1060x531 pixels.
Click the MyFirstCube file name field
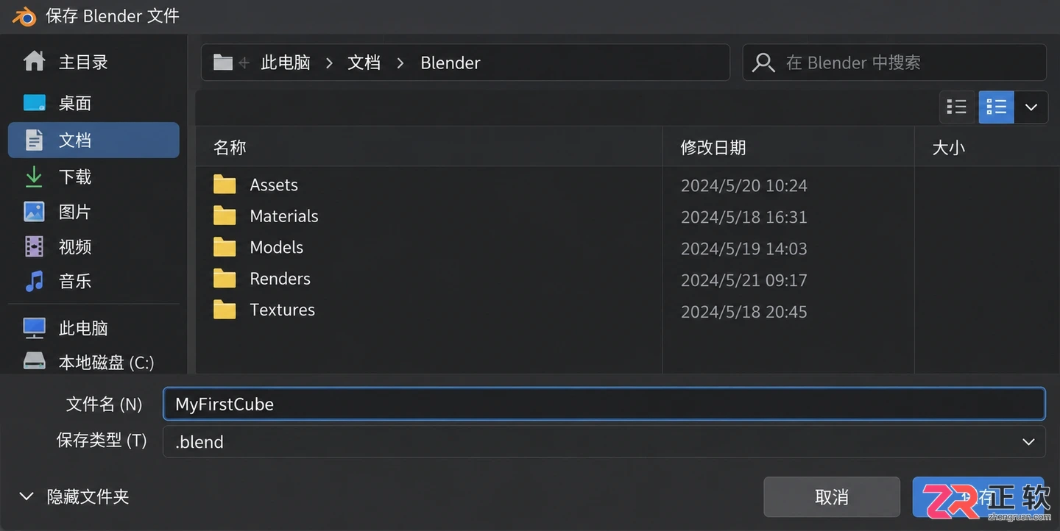[x=604, y=404]
